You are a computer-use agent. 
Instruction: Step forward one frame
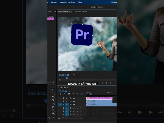(111, 83)
